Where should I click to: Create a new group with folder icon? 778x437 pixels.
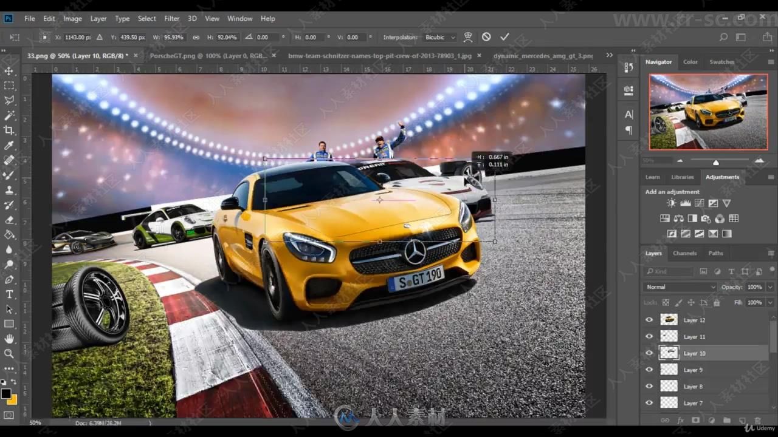coord(727,420)
